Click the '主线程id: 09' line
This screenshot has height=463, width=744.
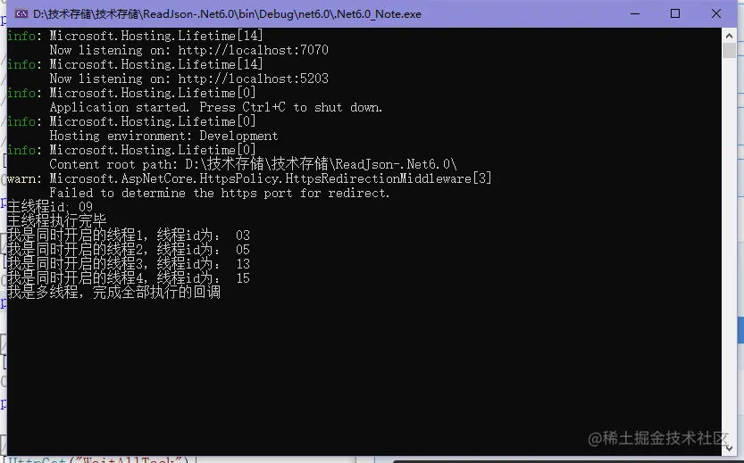click(x=50, y=207)
